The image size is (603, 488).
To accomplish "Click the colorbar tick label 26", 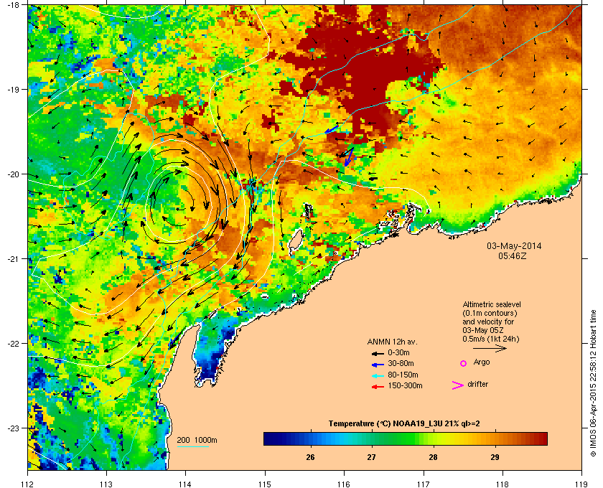I will (x=310, y=457).
